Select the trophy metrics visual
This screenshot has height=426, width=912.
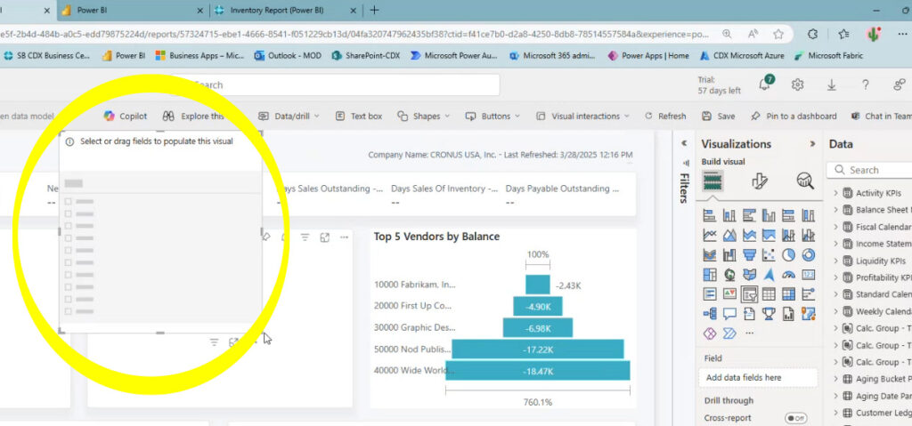point(769,315)
